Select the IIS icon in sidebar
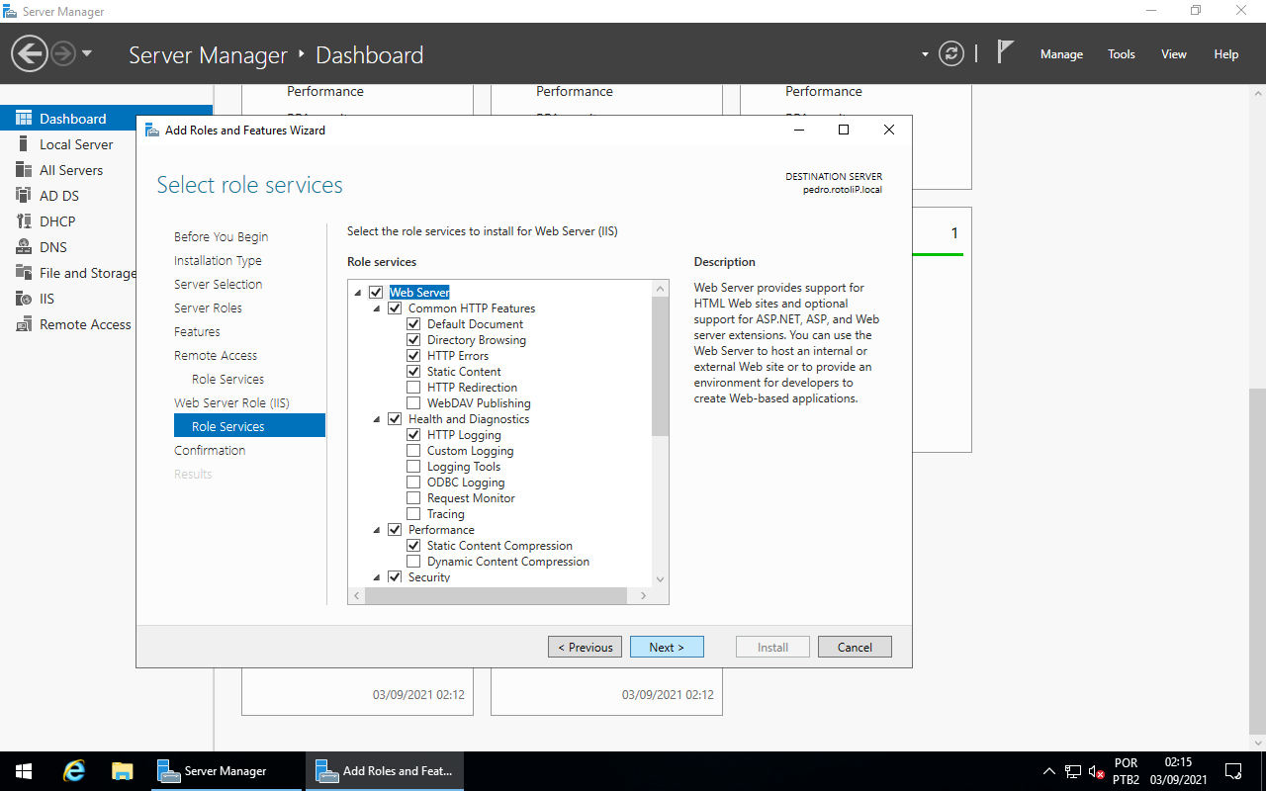This screenshot has width=1266, height=791. pyautogui.click(x=24, y=299)
